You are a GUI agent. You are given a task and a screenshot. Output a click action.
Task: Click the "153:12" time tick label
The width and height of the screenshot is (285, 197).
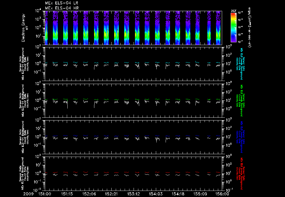tap(134, 194)
